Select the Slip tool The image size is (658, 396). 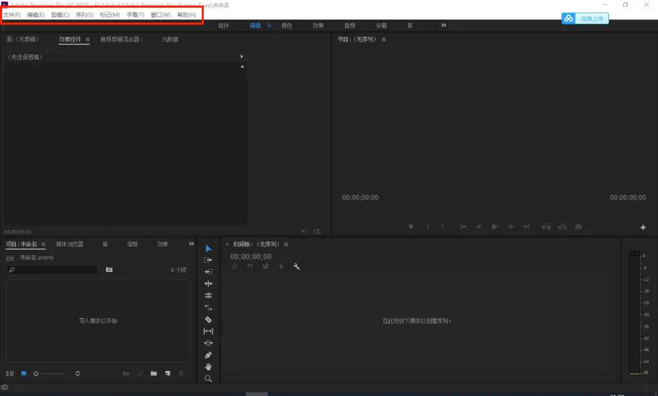[208, 331]
